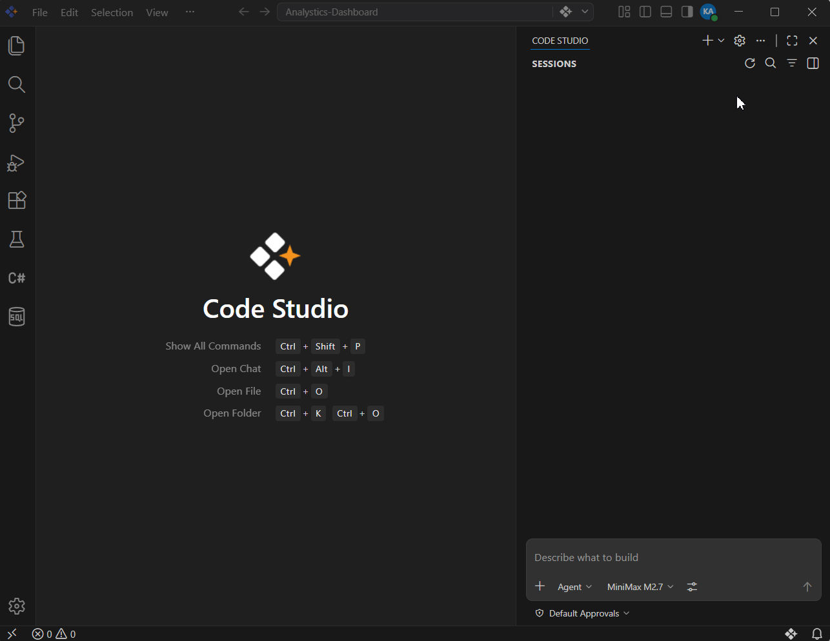Click the remote window icon in the status bar
Screen dimensions: 830x641
(12, 634)
